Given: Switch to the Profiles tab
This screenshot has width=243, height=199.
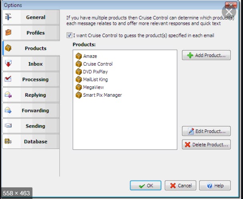Looking at the screenshot, I should (31, 32).
